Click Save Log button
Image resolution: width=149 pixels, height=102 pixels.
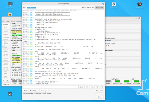pyautogui.click(x=44, y=91)
